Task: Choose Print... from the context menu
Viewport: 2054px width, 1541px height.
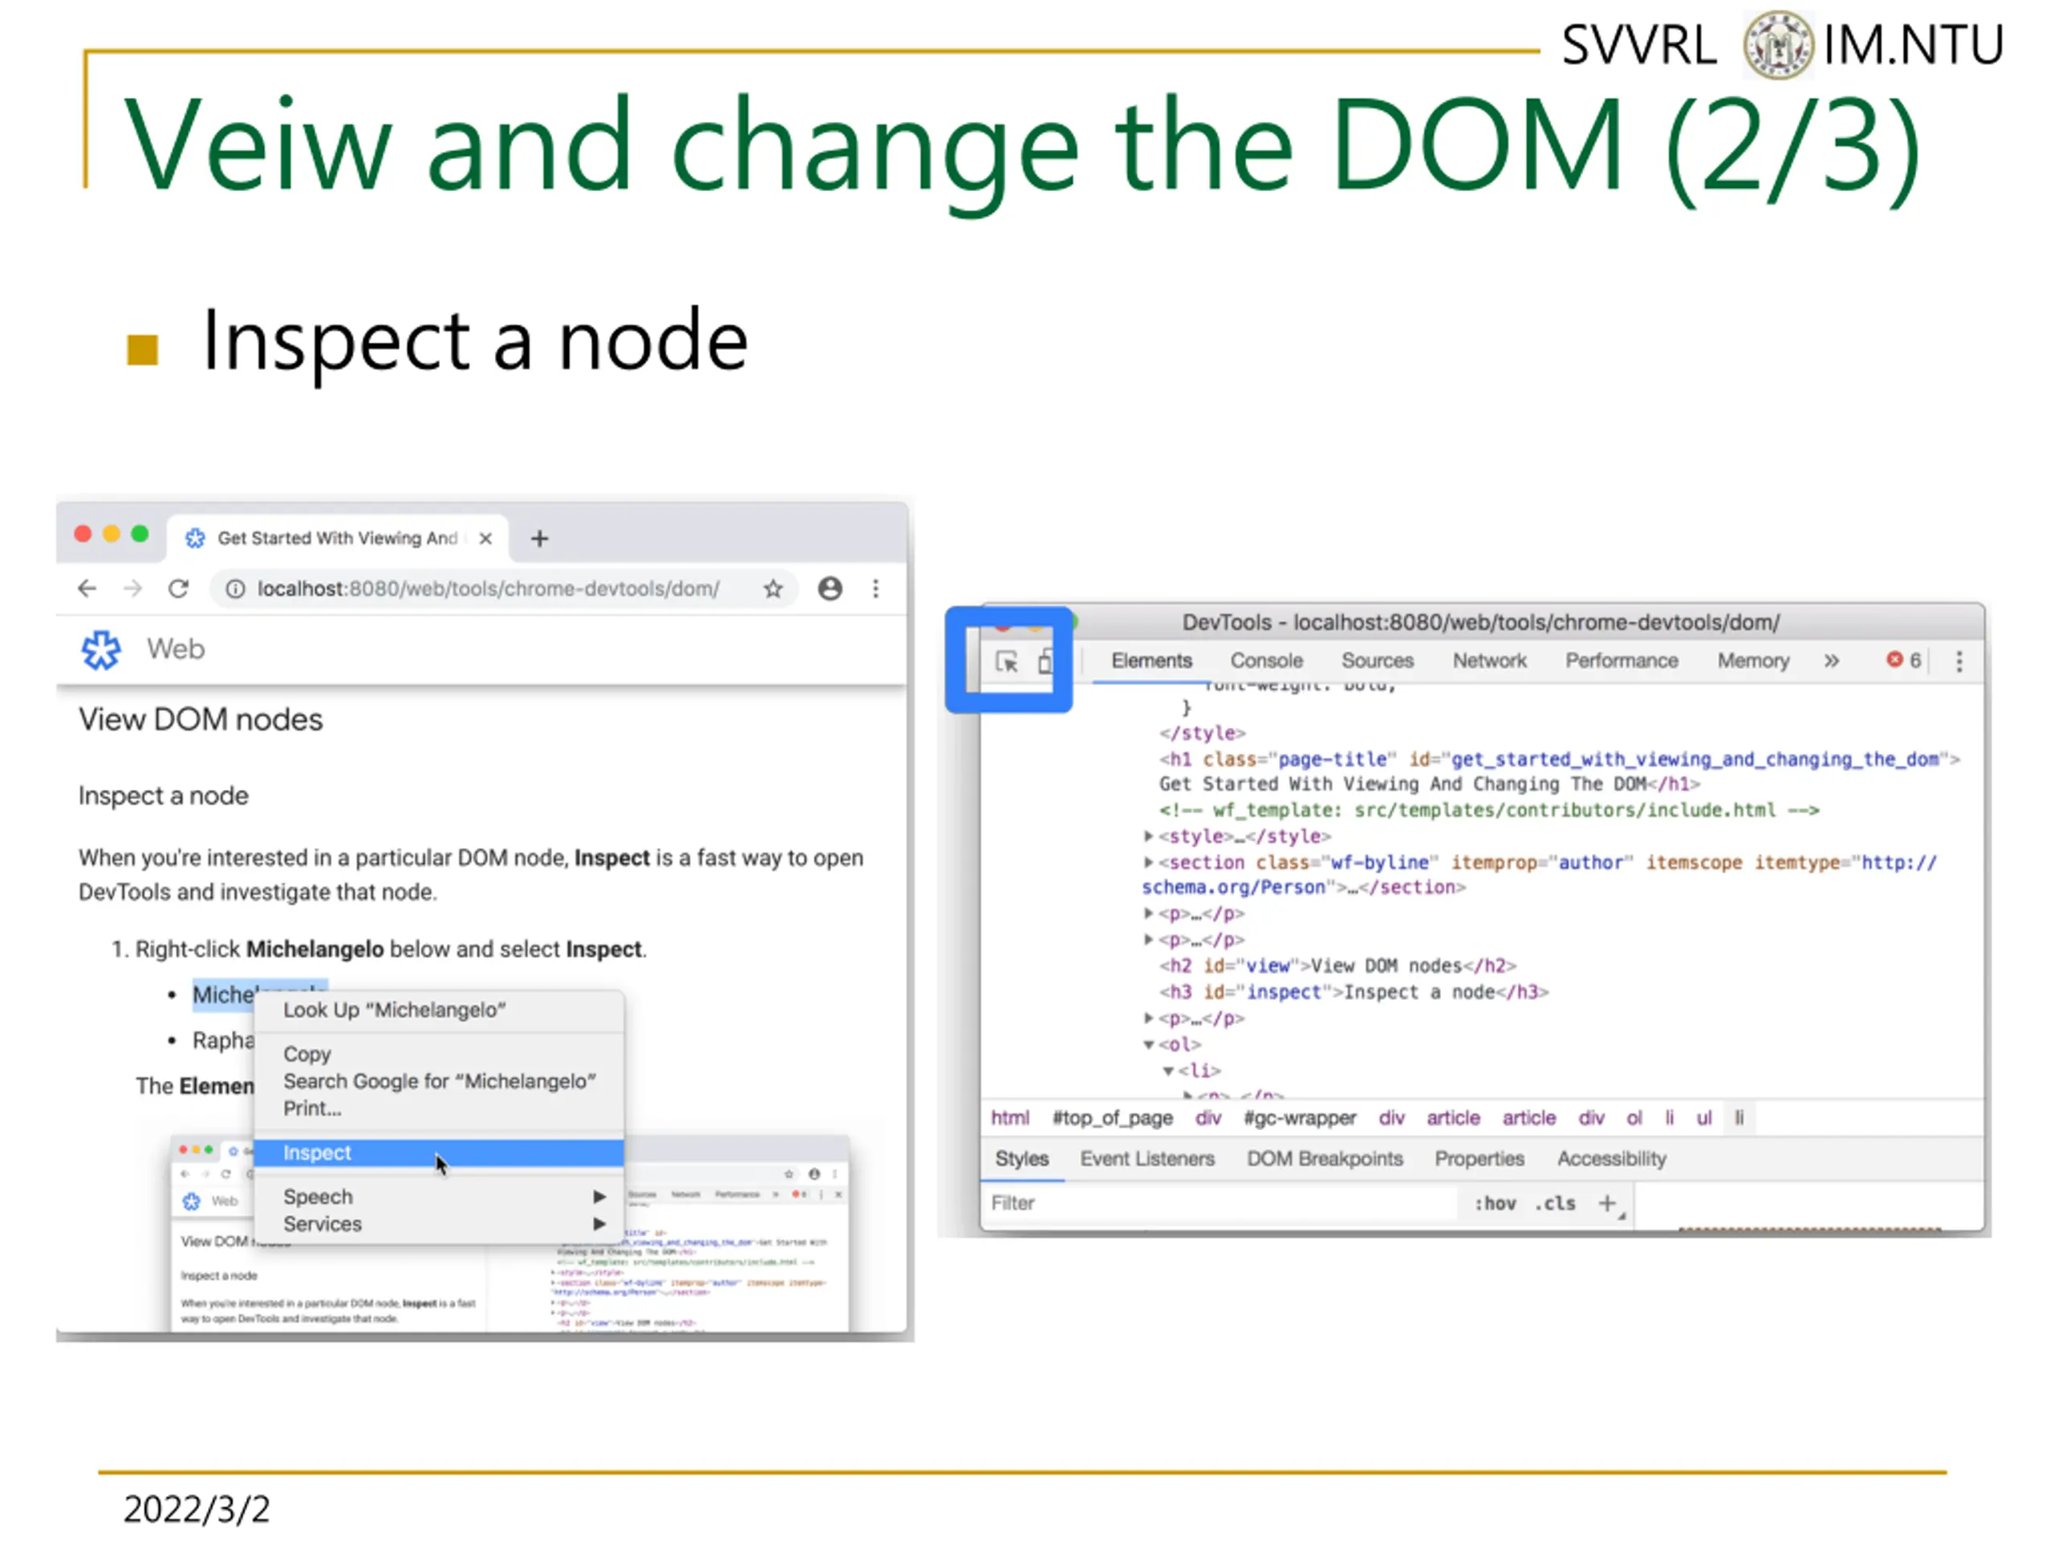Action: [x=439, y=1108]
